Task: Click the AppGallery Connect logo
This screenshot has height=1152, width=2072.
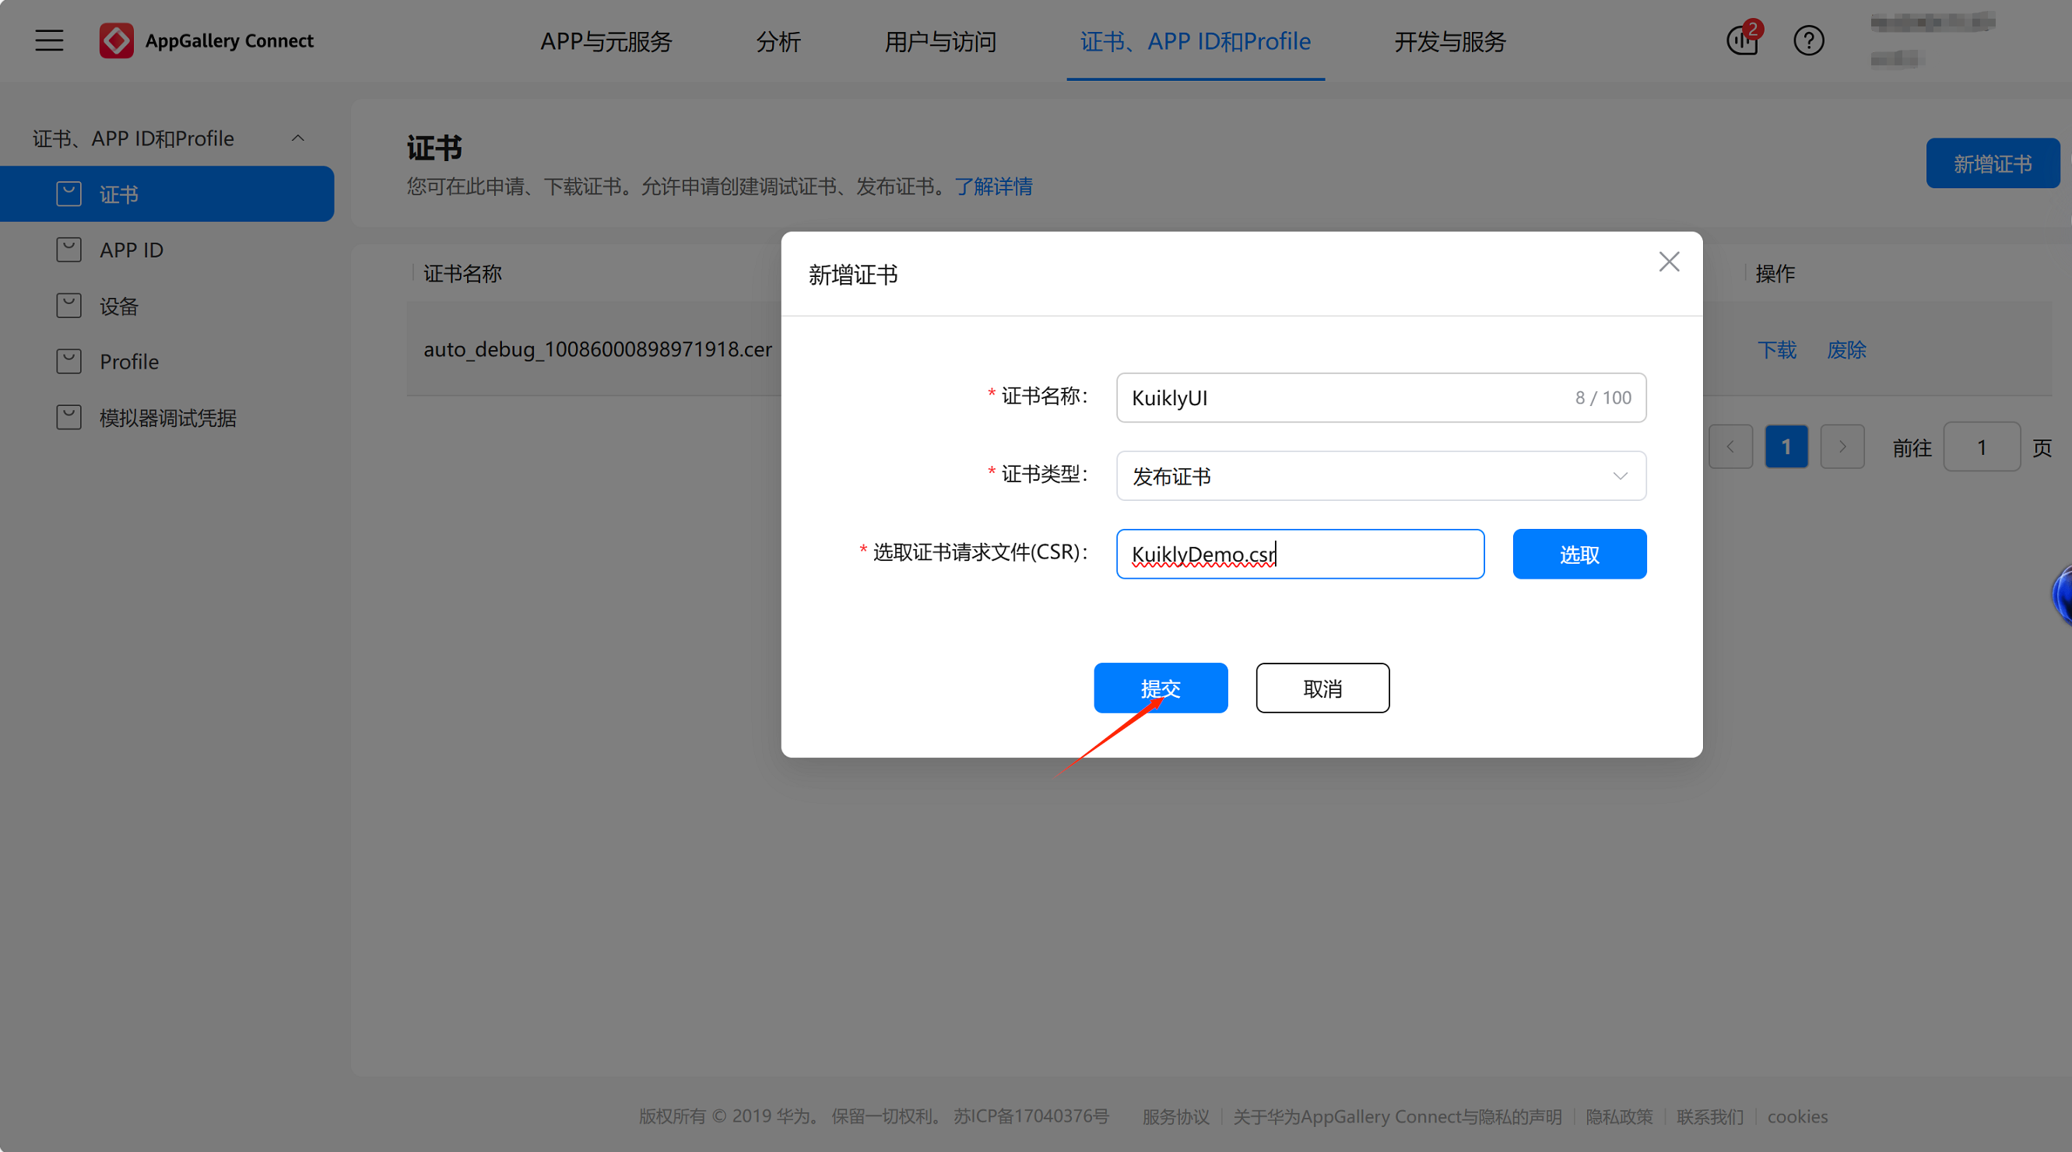Action: click(x=117, y=40)
